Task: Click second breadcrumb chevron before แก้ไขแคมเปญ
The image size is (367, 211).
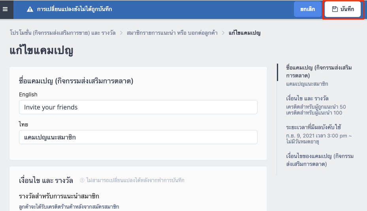Action: [223, 33]
